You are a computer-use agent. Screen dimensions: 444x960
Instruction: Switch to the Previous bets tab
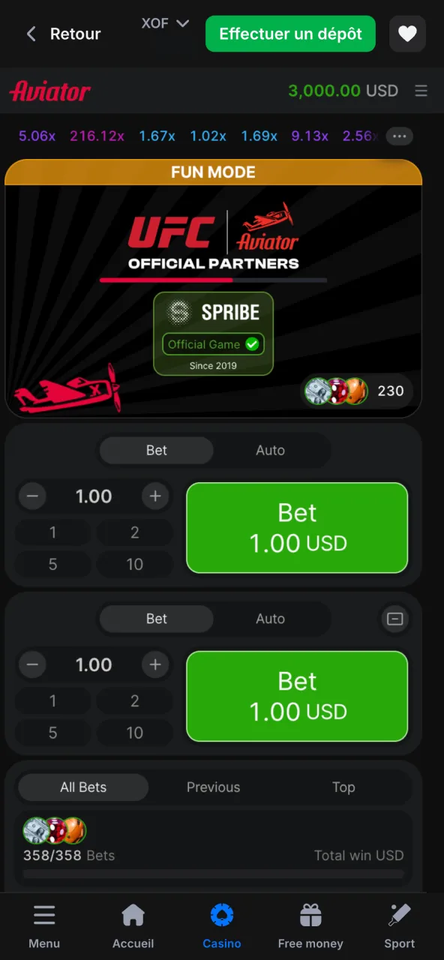coord(213,787)
